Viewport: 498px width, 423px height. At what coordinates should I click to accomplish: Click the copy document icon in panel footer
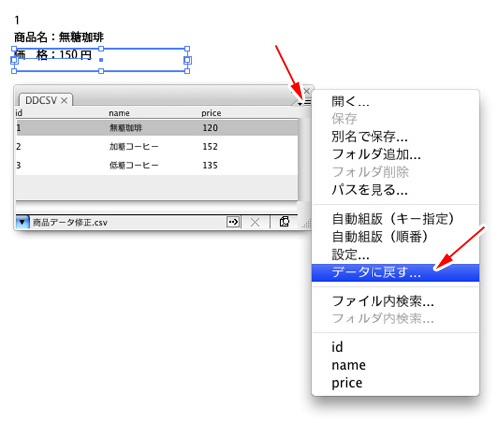pyautogui.click(x=284, y=221)
